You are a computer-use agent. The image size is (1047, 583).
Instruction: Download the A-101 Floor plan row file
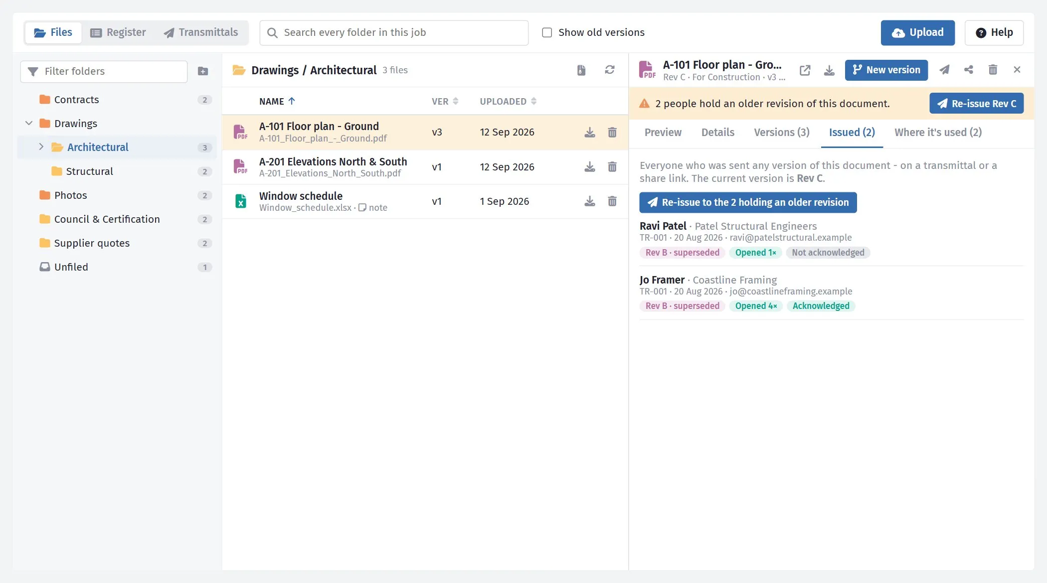[590, 132]
